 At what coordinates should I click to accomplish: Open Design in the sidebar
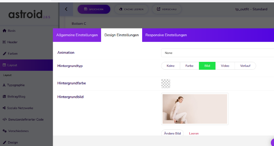pos(26,142)
